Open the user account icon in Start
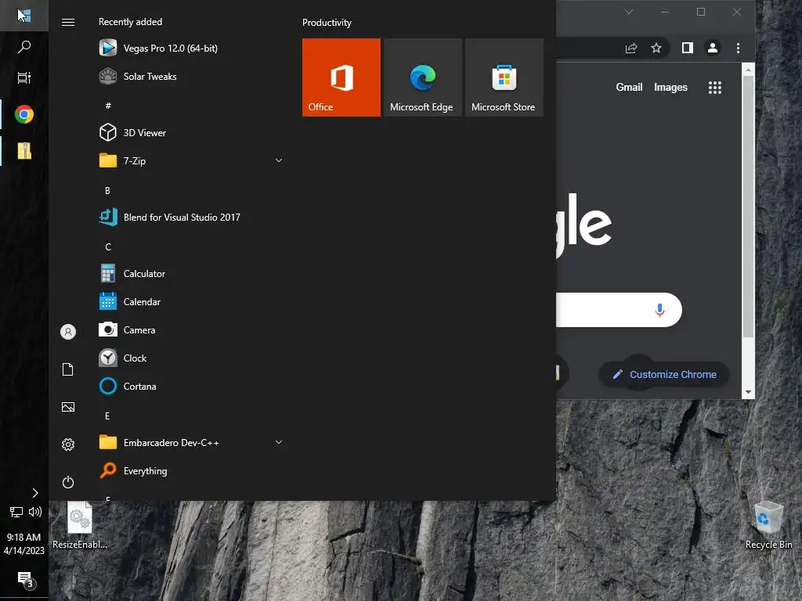Viewport: 802px width, 601px height. point(68,332)
